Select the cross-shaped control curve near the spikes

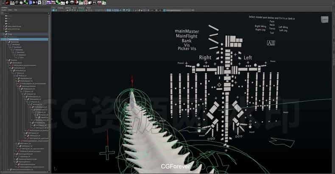(x=107, y=153)
